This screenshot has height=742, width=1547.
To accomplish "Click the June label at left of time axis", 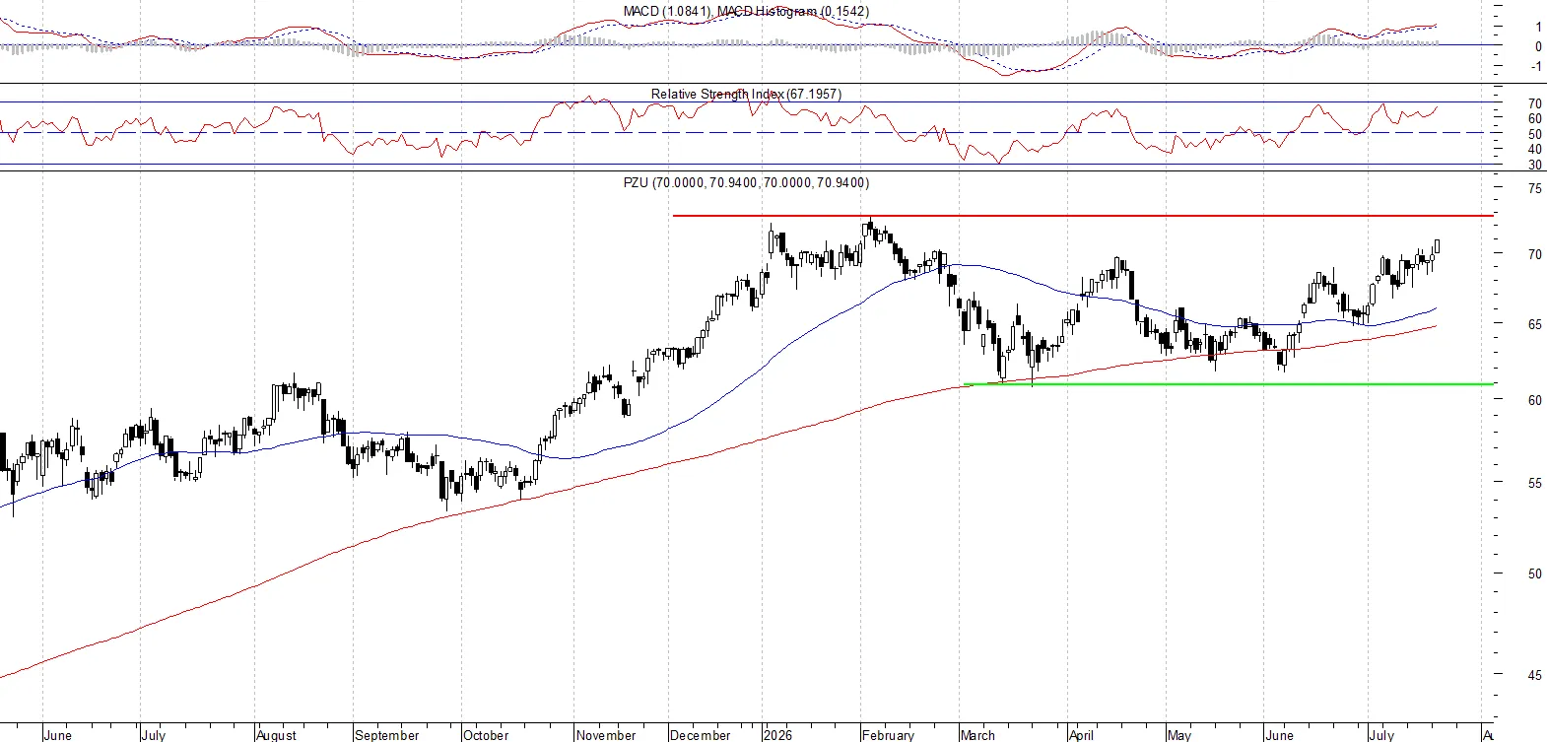I will pyautogui.click(x=58, y=735).
